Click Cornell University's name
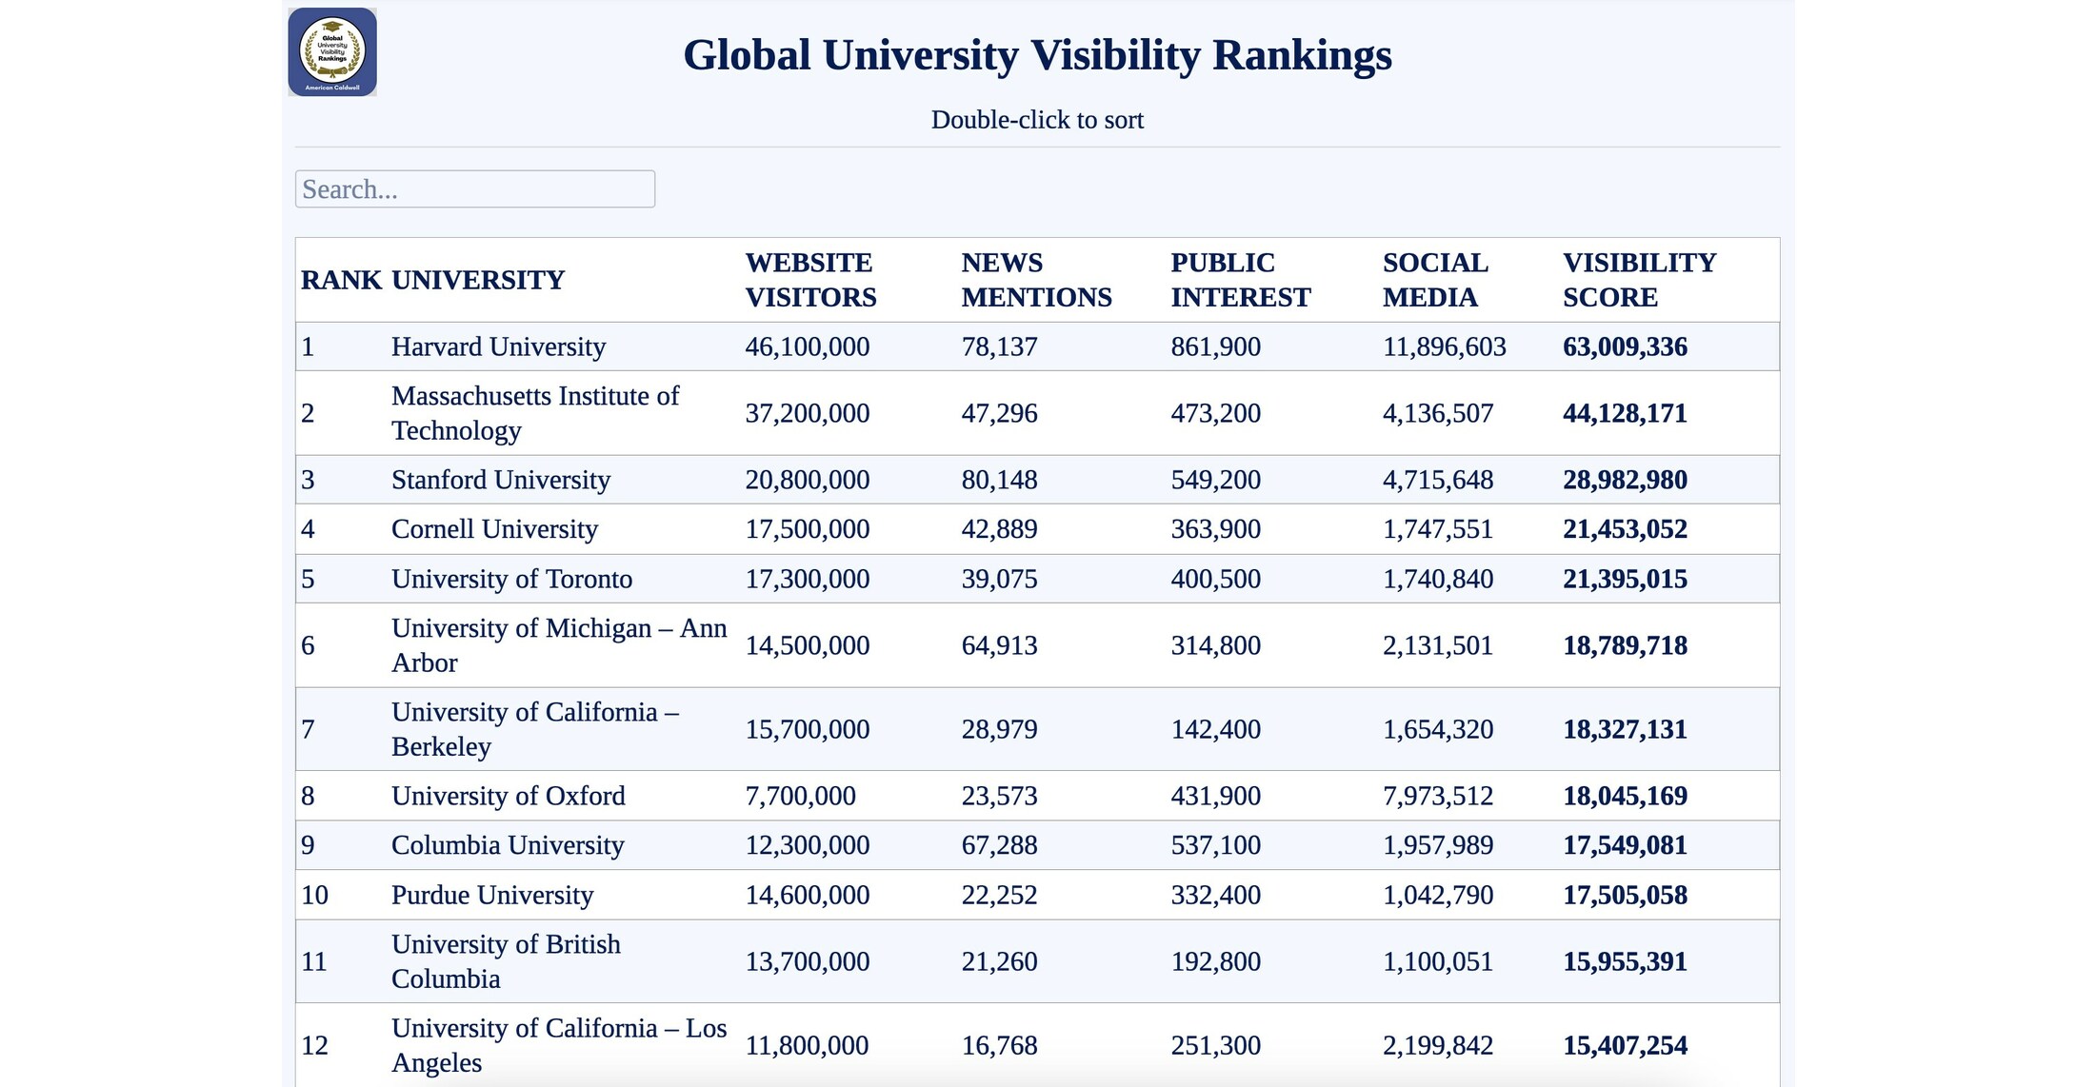The height and width of the screenshot is (1087, 2077). tap(493, 528)
